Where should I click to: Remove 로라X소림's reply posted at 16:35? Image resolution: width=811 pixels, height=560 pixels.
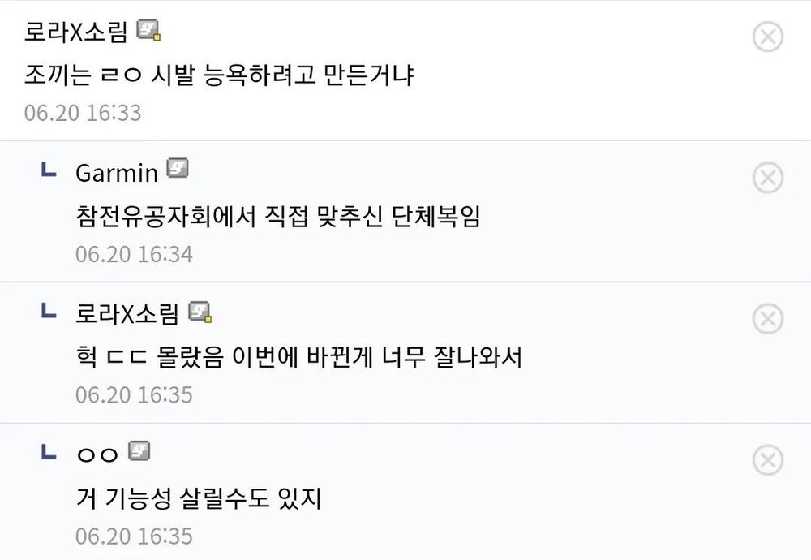[767, 319]
